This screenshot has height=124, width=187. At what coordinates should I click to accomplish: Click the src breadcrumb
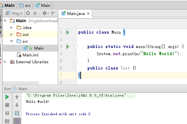(x=25, y=6)
